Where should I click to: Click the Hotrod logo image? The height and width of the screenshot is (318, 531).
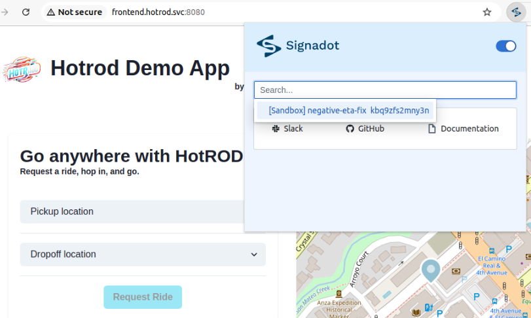[x=22, y=69]
